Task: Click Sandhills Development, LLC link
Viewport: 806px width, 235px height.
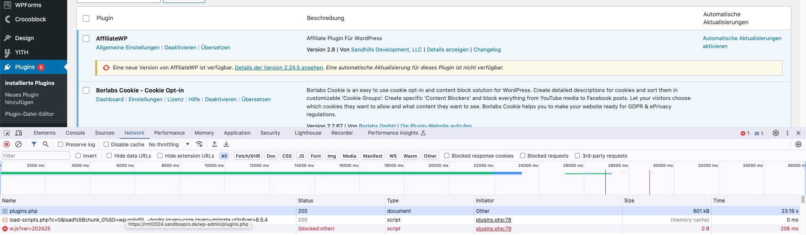Action: click(x=386, y=50)
